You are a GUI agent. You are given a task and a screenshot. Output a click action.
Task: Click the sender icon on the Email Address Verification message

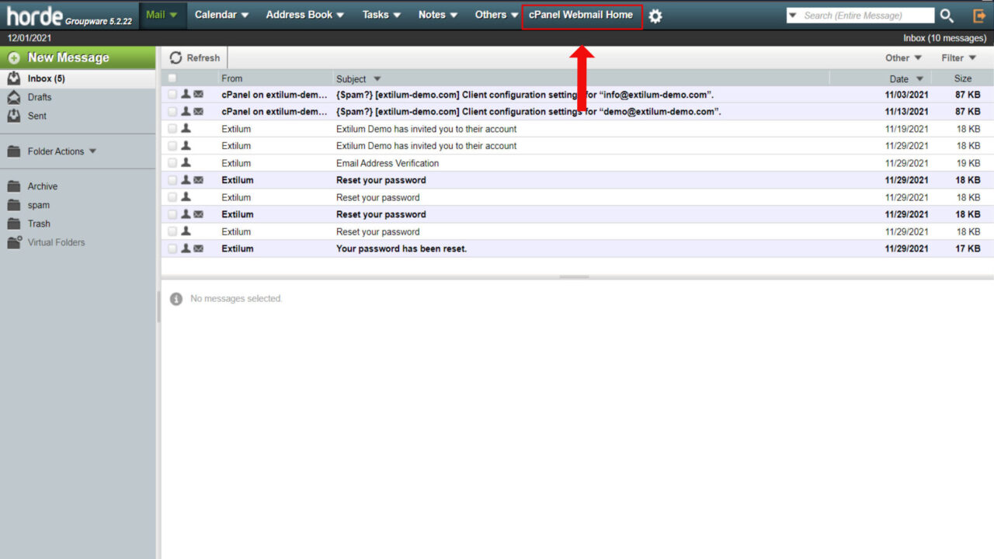point(187,163)
